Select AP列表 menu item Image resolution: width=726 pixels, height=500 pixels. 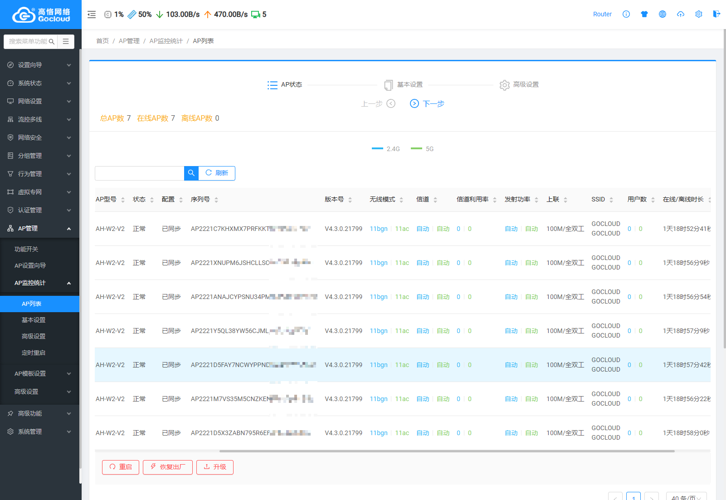point(40,304)
